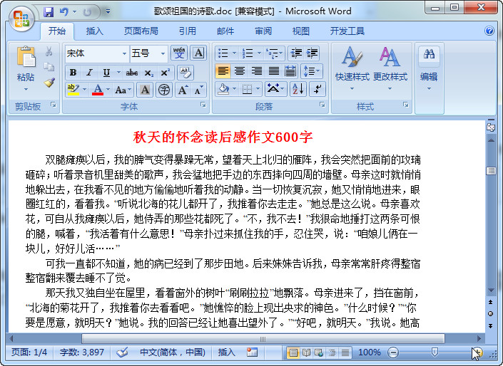Open Word Help question mark
This screenshot has width=503, height=366.
[489, 31]
